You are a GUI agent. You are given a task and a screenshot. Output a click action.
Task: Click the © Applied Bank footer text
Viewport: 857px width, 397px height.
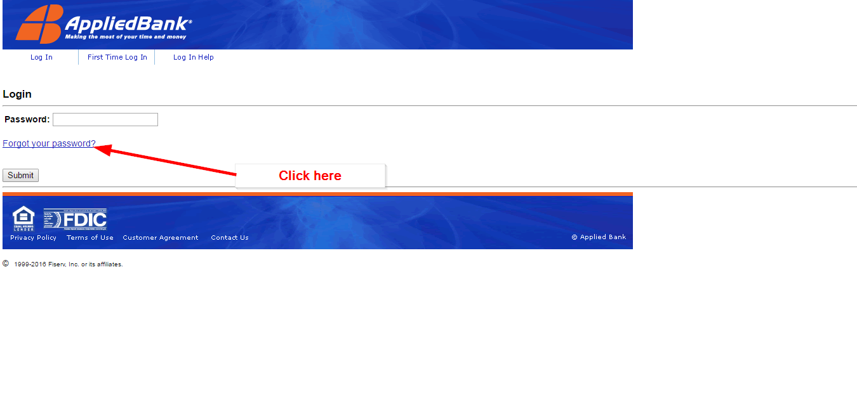(599, 237)
